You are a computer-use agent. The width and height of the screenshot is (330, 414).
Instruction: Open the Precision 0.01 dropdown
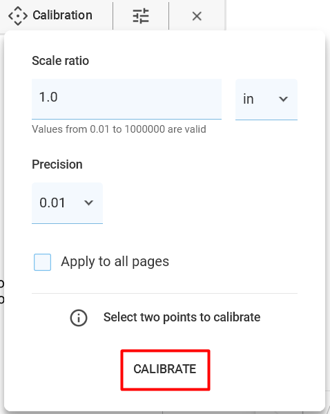pyautogui.click(x=67, y=203)
